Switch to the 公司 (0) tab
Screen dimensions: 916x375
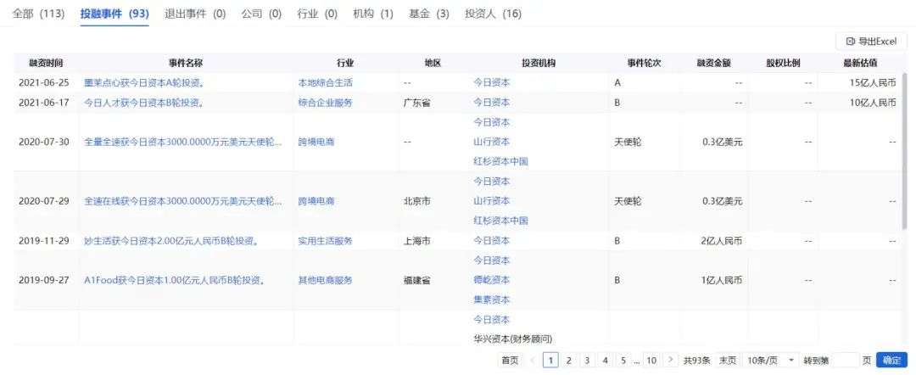tap(261, 14)
